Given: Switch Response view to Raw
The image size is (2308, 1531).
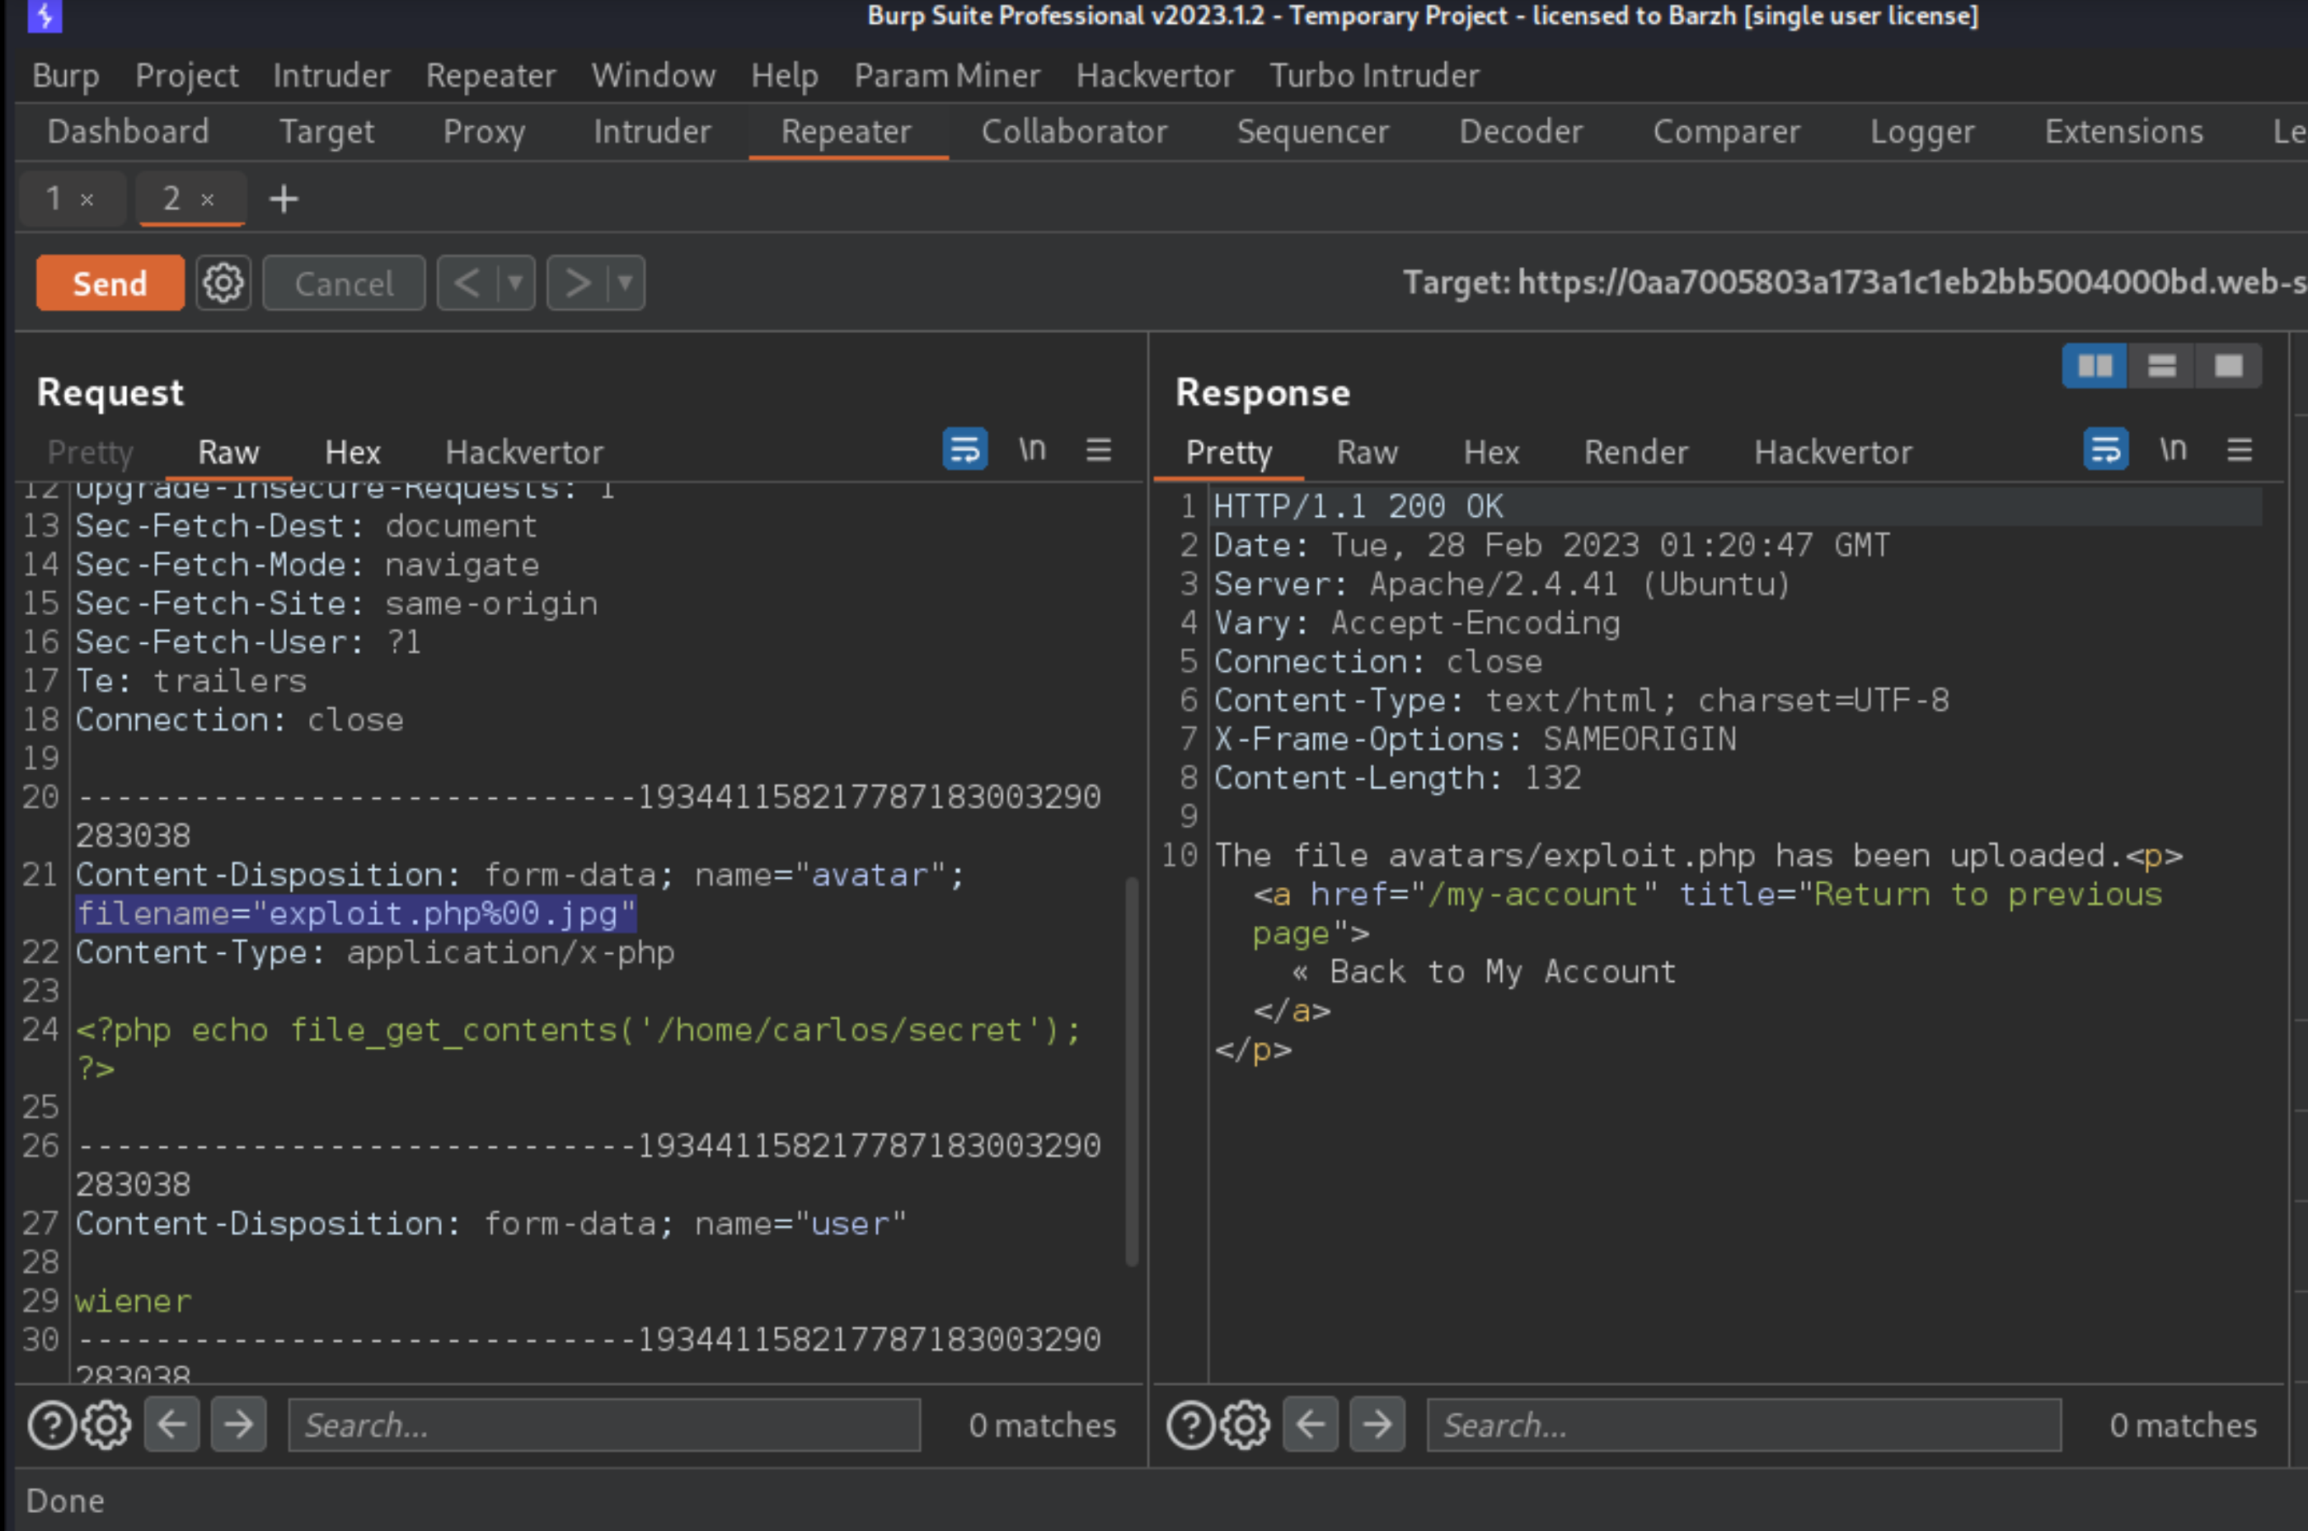Looking at the screenshot, I should pyautogui.click(x=1367, y=452).
